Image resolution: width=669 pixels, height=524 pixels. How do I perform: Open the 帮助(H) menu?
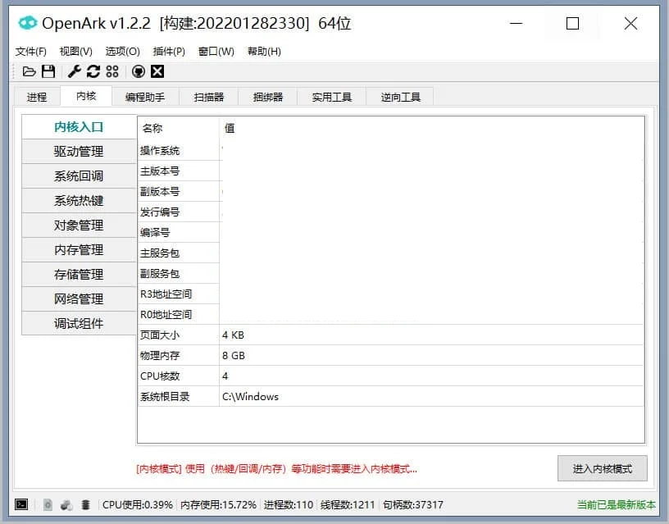click(263, 51)
